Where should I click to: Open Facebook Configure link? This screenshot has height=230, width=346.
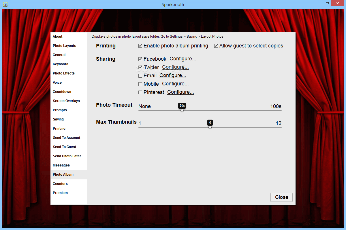click(x=183, y=59)
